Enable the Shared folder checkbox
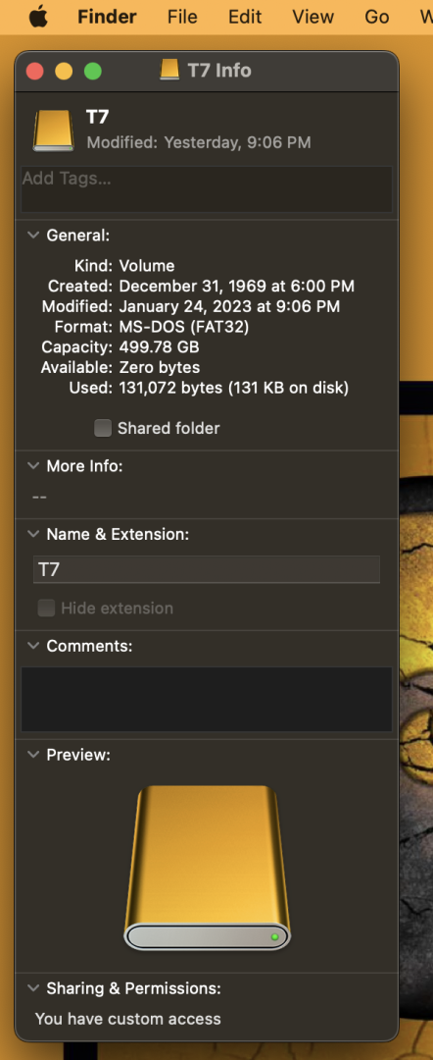The width and height of the screenshot is (433, 1060). pyautogui.click(x=103, y=428)
